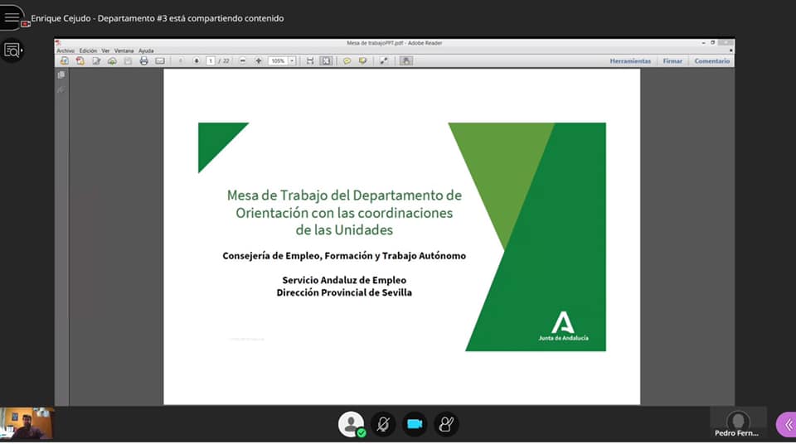Go to next page arrow
This screenshot has height=444, width=796.
[197, 61]
